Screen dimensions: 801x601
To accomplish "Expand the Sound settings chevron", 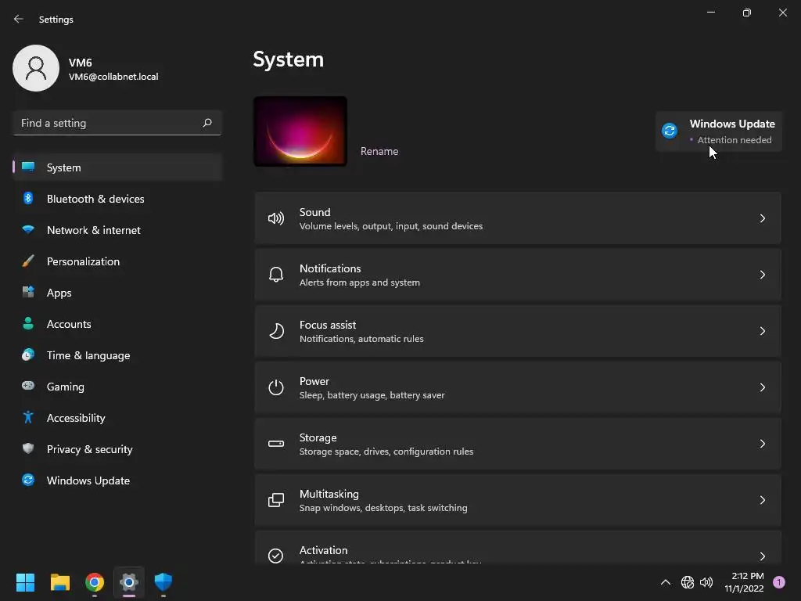I will coord(762,219).
